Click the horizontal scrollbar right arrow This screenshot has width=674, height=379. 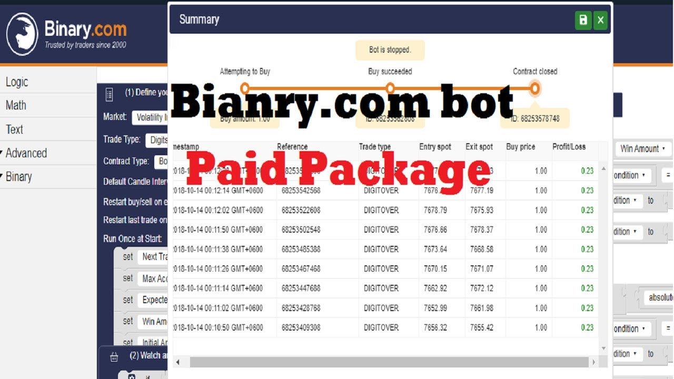tap(594, 362)
